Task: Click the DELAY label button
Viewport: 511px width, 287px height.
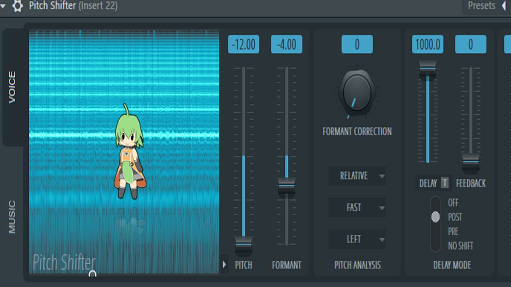Action: (428, 183)
